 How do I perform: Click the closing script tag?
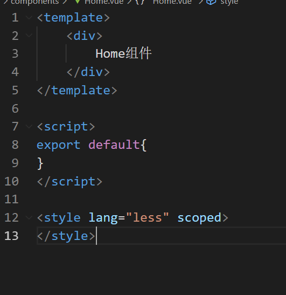pos(69,182)
